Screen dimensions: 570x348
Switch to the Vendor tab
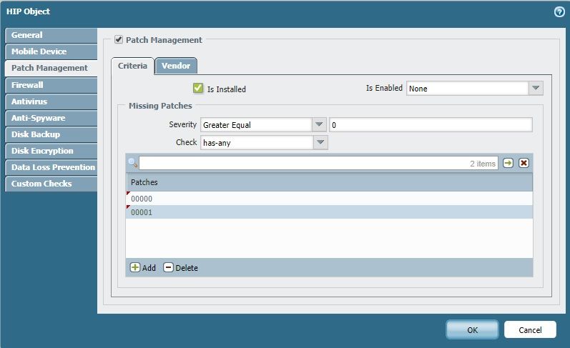[176, 66]
